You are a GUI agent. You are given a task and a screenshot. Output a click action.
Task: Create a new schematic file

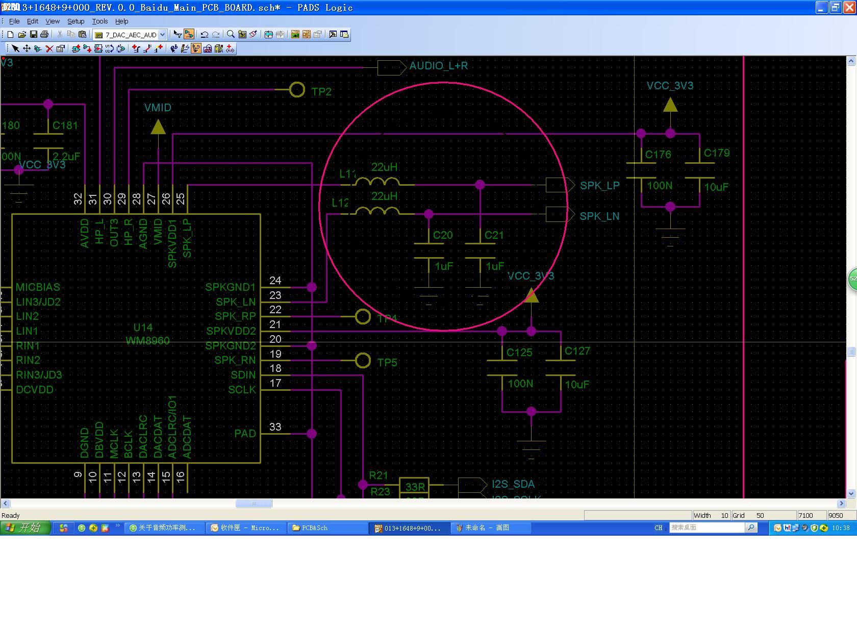click(10, 34)
